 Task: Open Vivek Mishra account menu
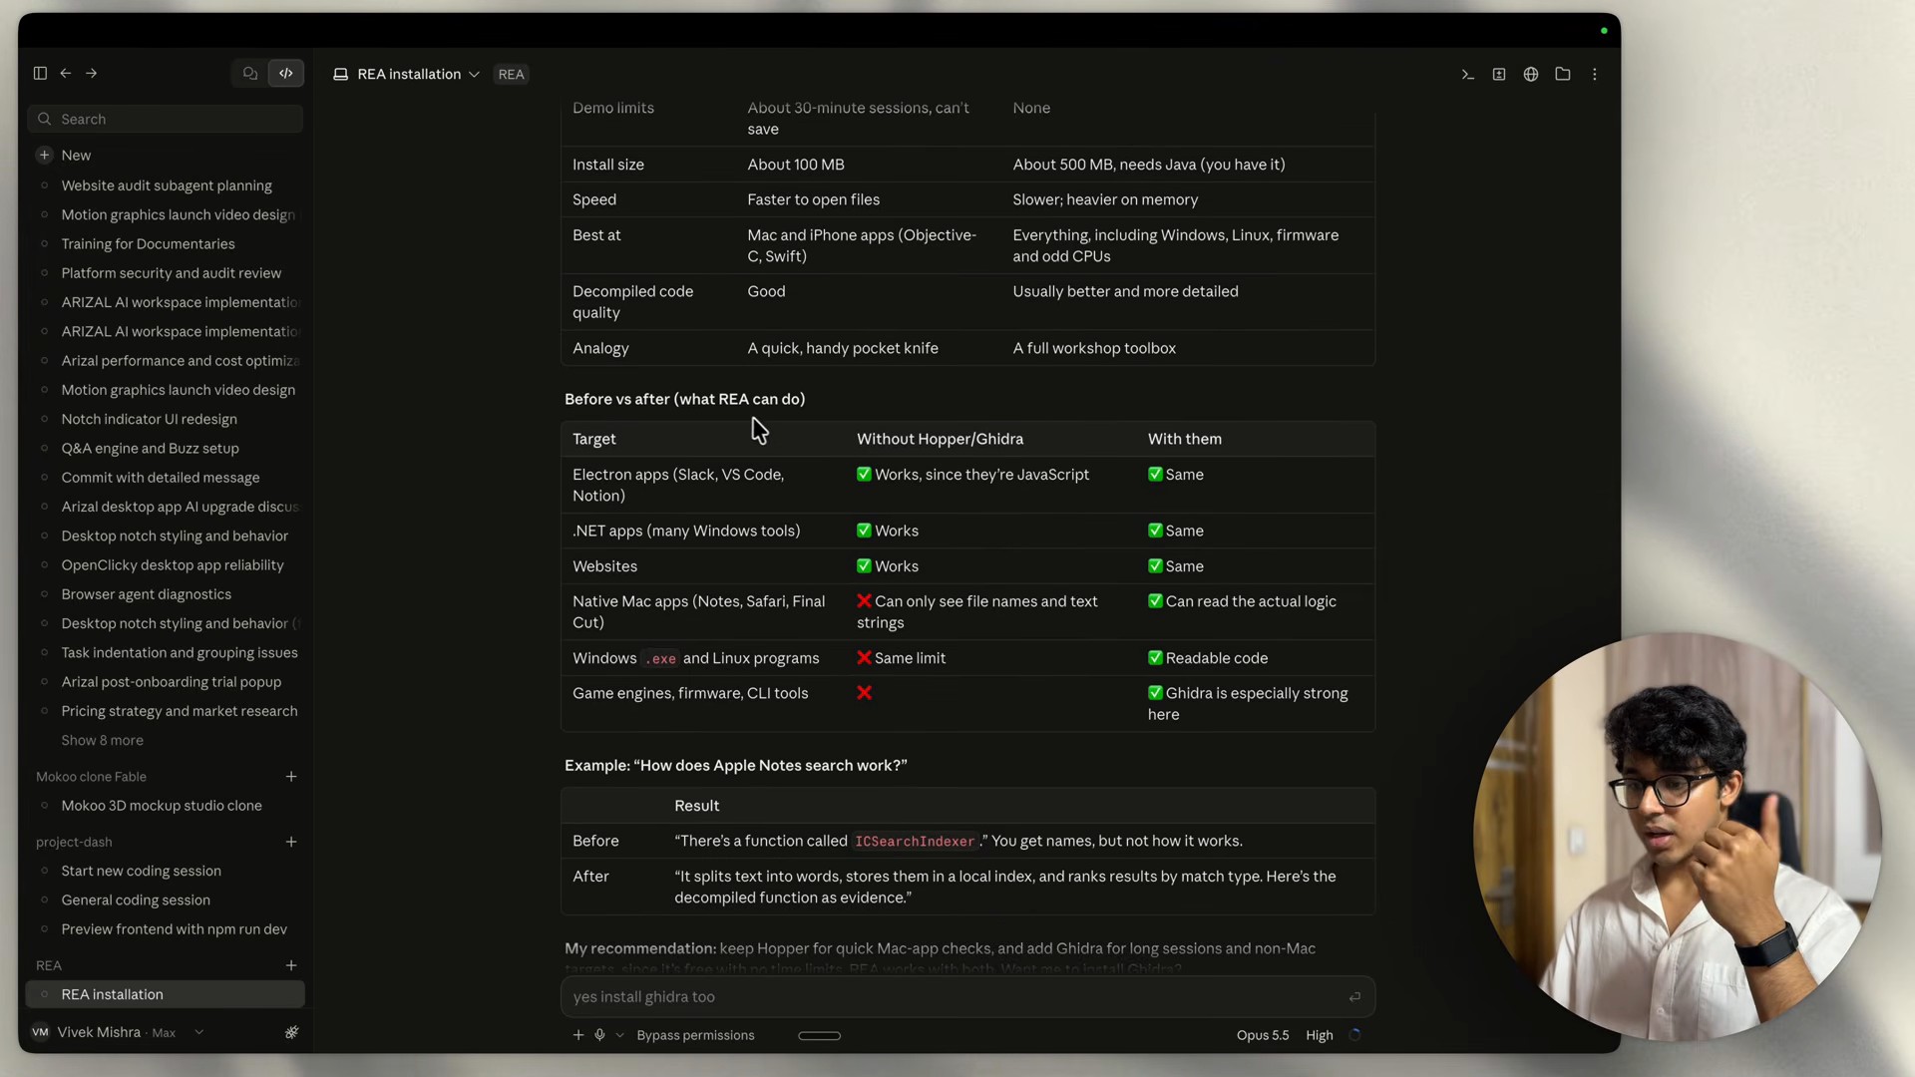coord(117,1032)
